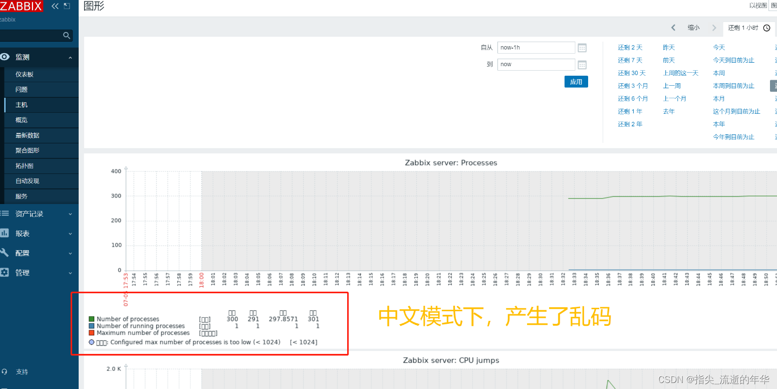777x389 pixels.
Task: Select 上一周 time range
Action: point(672,86)
